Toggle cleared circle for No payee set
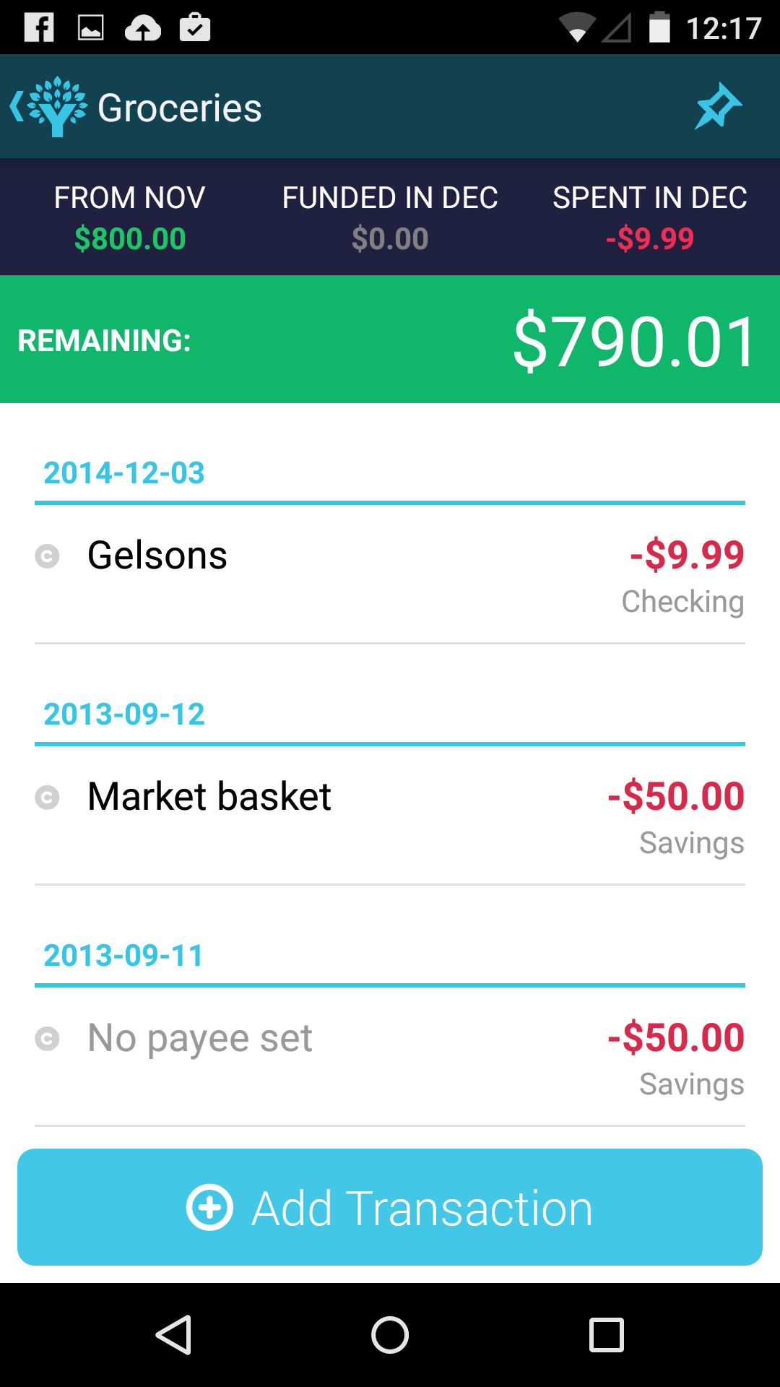 [x=48, y=1039]
